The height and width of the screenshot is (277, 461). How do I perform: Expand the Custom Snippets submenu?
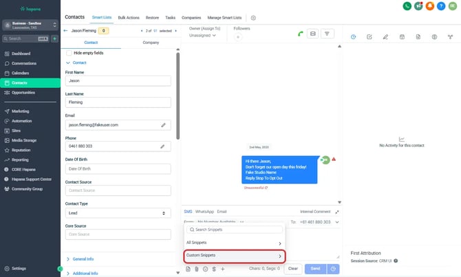[233, 256]
